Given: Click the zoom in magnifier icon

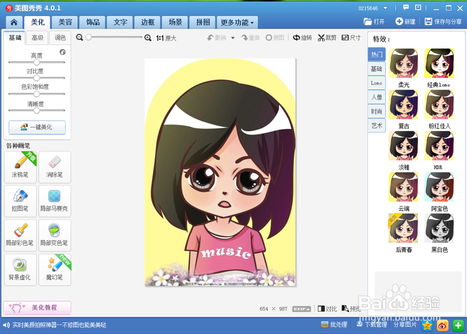Looking at the screenshot, I should click(x=148, y=38).
